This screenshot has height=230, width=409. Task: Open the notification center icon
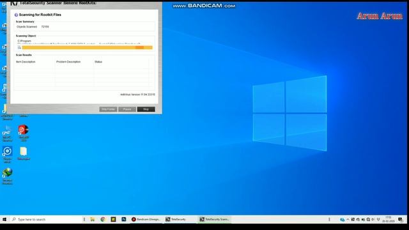coord(401,220)
